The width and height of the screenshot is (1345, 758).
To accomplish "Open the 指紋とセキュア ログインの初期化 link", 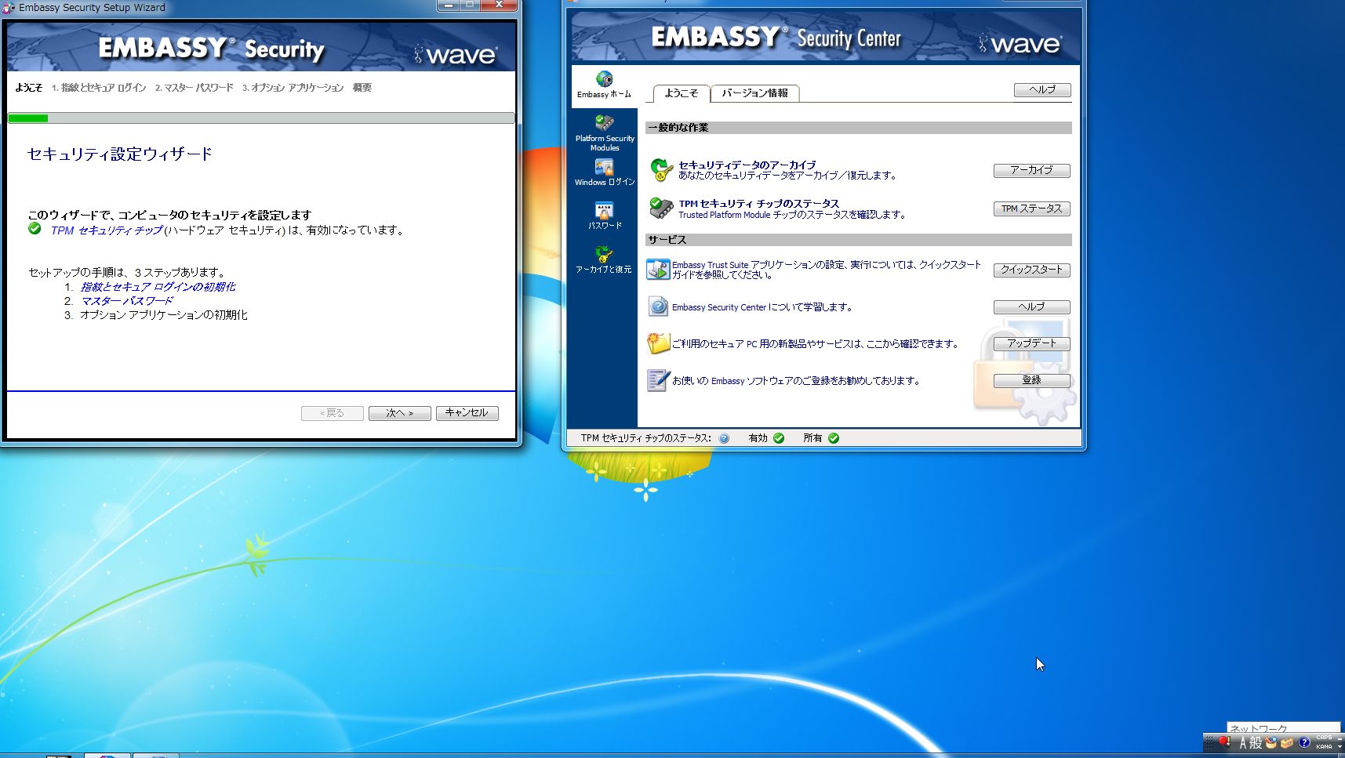I will [x=158, y=287].
